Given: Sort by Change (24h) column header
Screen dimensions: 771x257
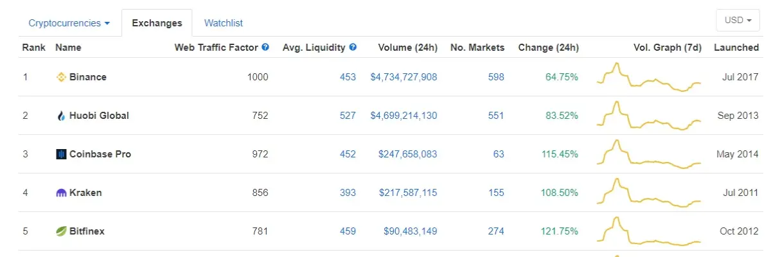Looking at the screenshot, I should [x=549, y=48].
